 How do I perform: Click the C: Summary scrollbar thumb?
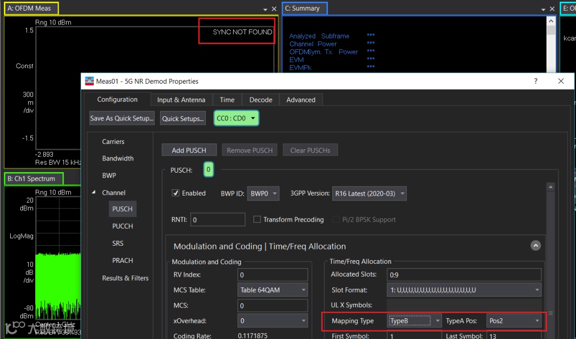(x=551, y=30)
